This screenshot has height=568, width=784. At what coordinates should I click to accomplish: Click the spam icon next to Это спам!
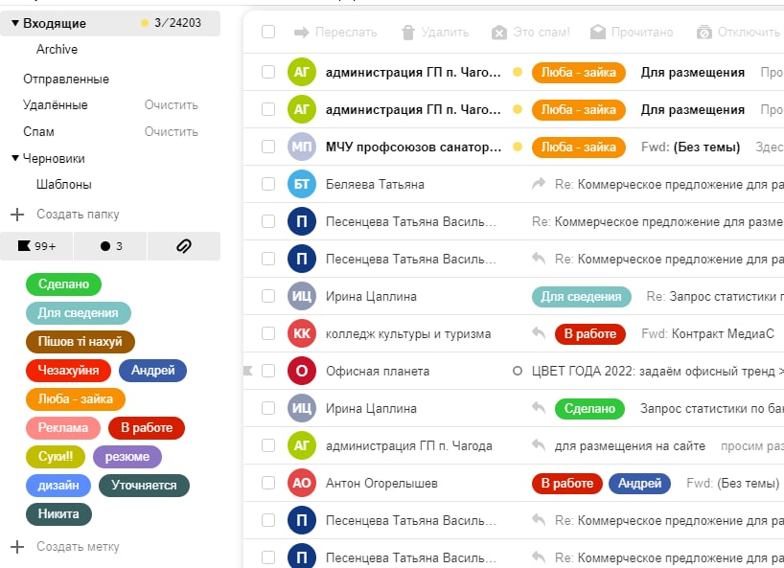[x=499, y=33]
